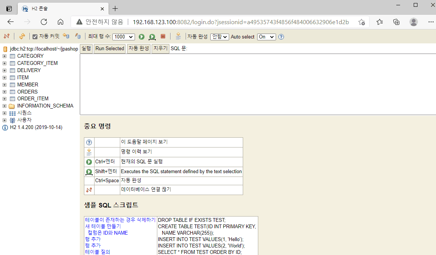Open the 최대 행 수 1000 dropdown

coord(123,37)
